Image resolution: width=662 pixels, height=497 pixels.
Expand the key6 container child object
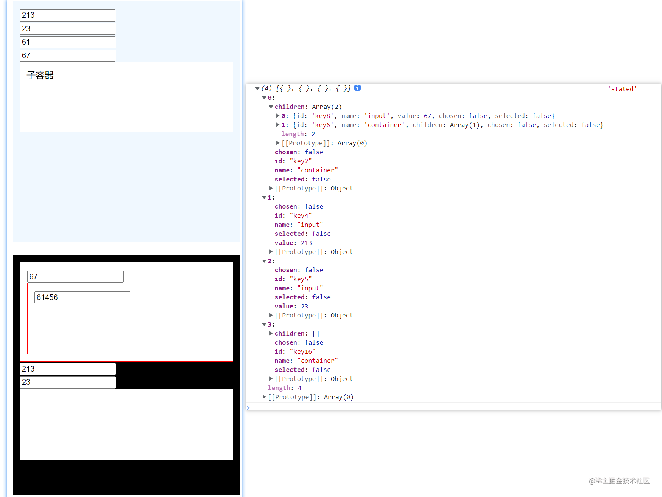click(278, 125)
